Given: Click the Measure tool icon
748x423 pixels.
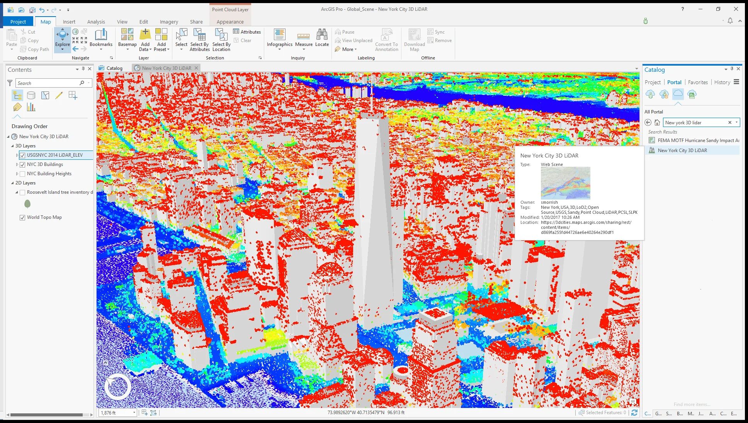Looking at the screenshot, I should 303,36.
